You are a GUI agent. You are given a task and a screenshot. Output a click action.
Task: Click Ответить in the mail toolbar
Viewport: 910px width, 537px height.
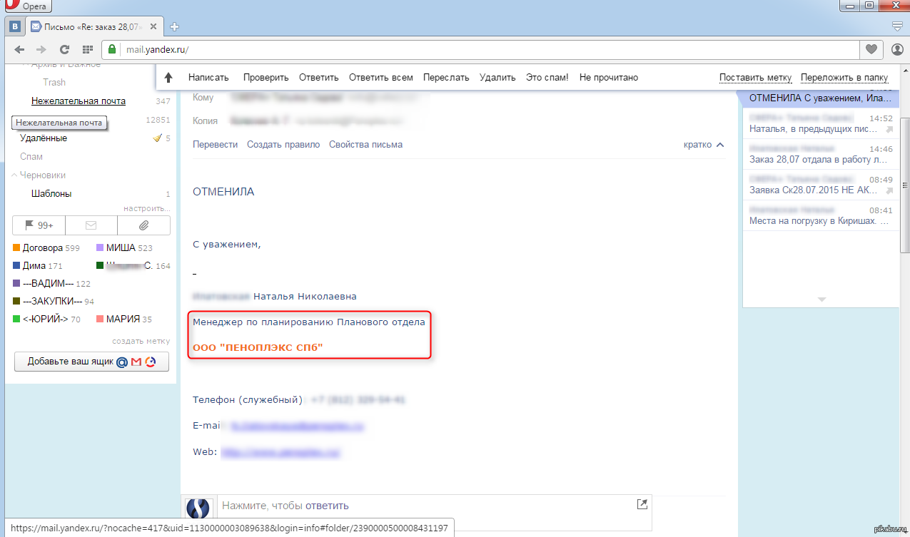click(318, 77)
